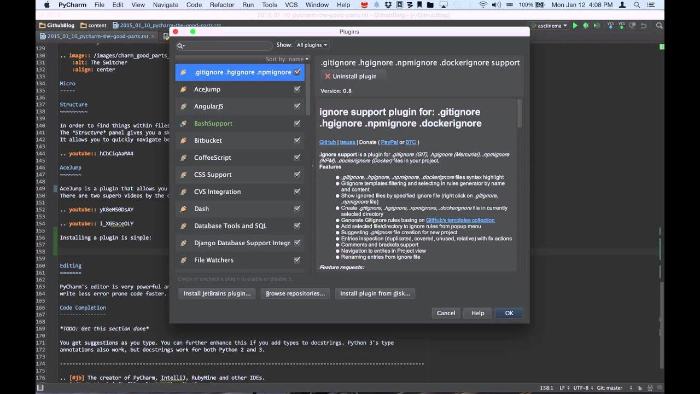Open the Tools menu
This screenshot has width=700, height=394.
click(269, 5)
